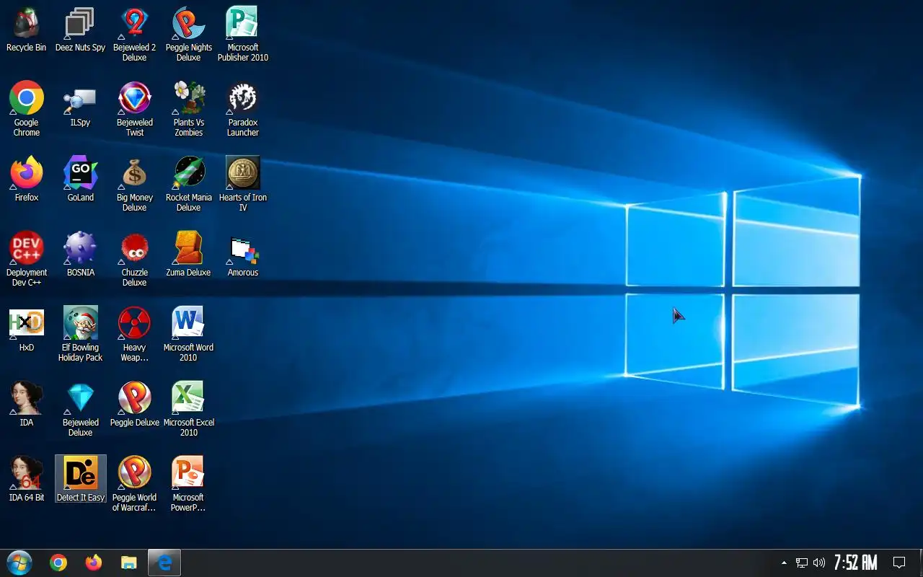This screenshot has width=923, height=577.
Task: Open the notification center icon
Action: click(899, 563)
